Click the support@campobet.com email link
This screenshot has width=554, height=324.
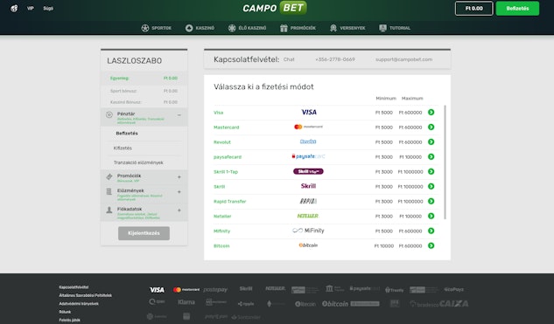(x=403, y=59)
